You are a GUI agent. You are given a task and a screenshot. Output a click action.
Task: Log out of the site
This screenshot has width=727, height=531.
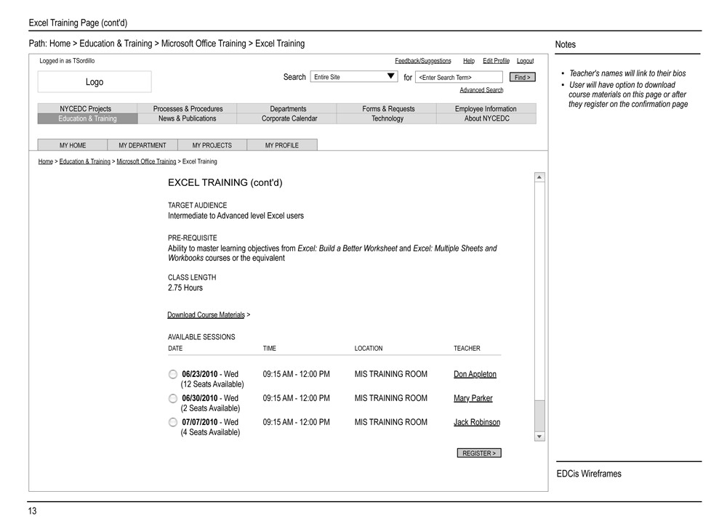click(x=525, y=60)
